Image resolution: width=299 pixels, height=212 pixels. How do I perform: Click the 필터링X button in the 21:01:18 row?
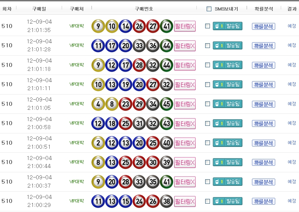tap(185, 65)
